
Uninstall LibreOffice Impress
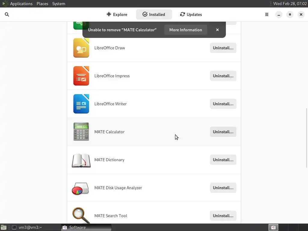coord(223,76)
